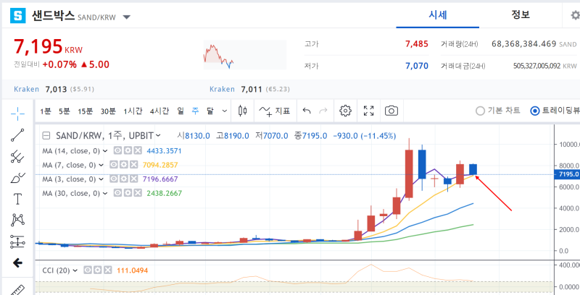Redo the last chart action
Image resolution: width=580 pixels, height=295 pixels.
point(323,111)
